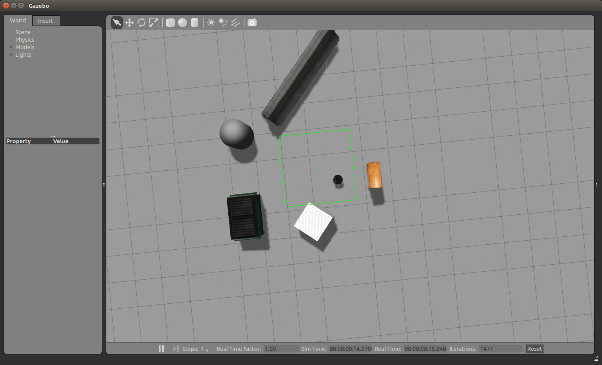
Task: Insert a box shape
Action: [x=170, y=22]
